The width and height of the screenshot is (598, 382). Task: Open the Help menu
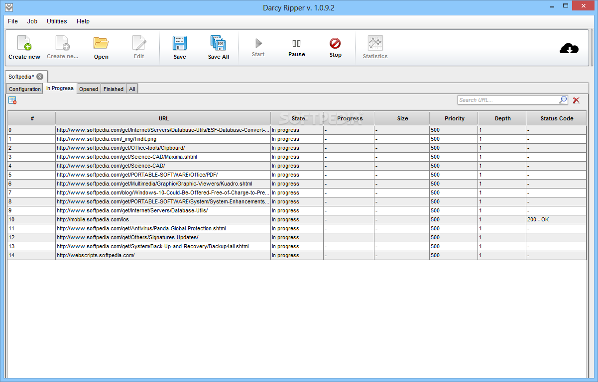coord(83,21)
